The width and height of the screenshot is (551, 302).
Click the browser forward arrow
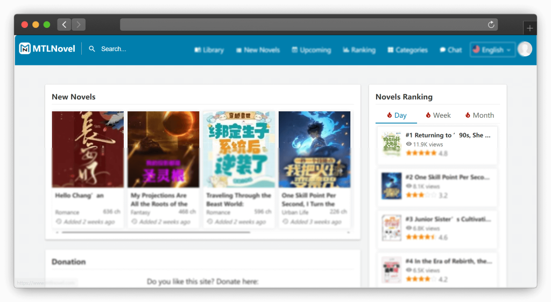pos(79,25)
